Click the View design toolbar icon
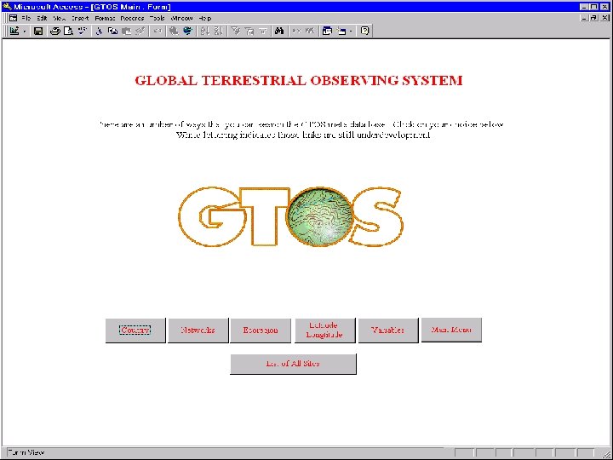The height and width of the screenshot is (460, 613). [x=14, y=31]
